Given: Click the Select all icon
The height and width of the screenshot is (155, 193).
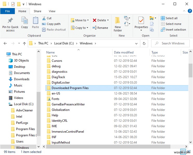Looking at the screenshot, I should click(x=163, y=18).
